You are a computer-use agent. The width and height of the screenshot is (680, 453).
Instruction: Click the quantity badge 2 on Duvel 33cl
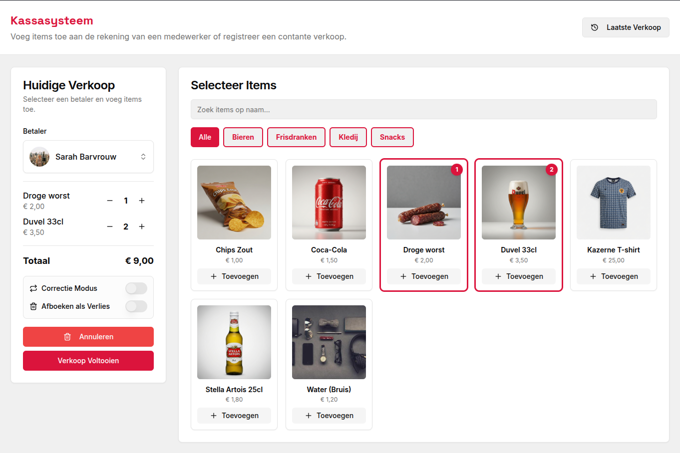coord(552,170)
